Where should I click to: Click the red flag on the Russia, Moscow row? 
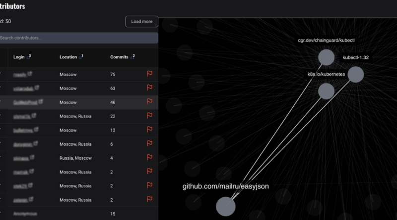tap(150, 157)
